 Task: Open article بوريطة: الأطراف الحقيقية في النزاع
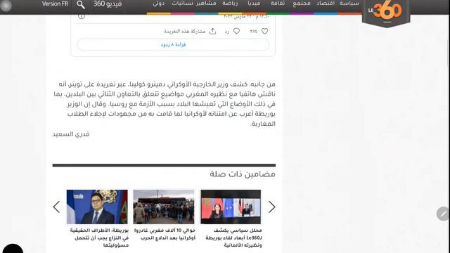[x=99, y=238]
